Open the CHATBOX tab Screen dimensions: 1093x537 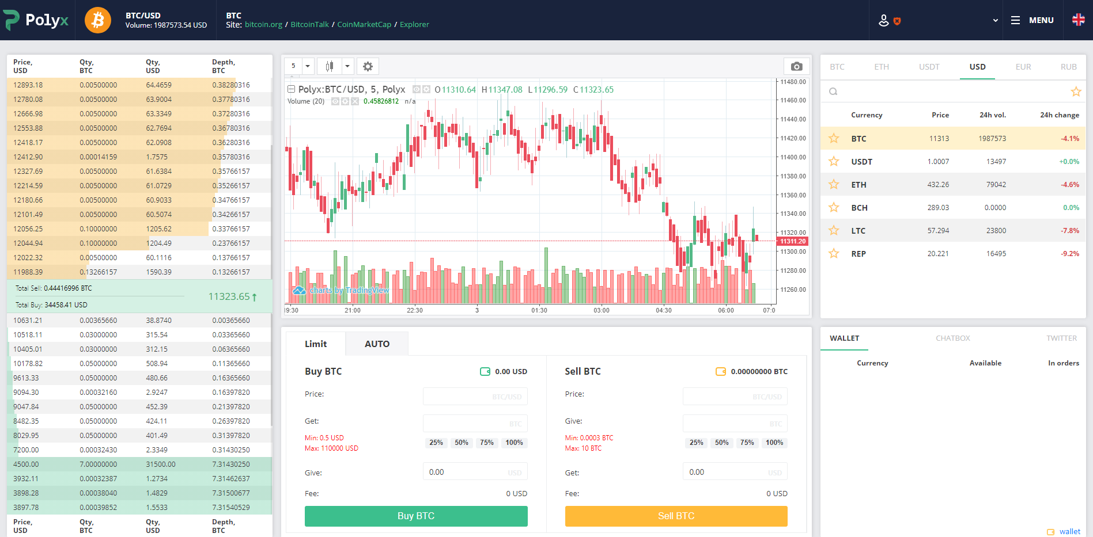tap(953, 338)
